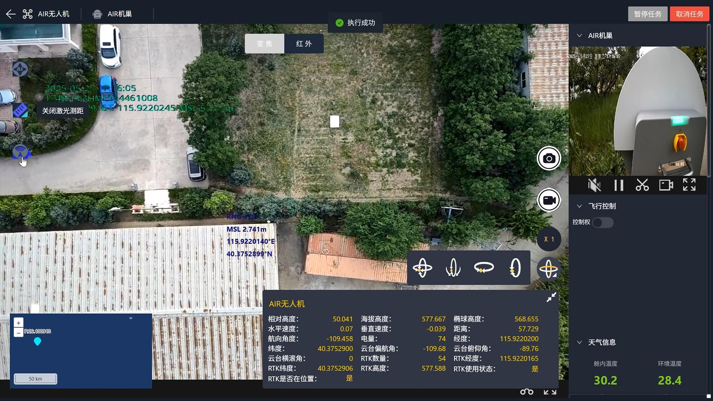Click the drone icon beside AIR无人机
713x401 pixels.
click(27, 14)
